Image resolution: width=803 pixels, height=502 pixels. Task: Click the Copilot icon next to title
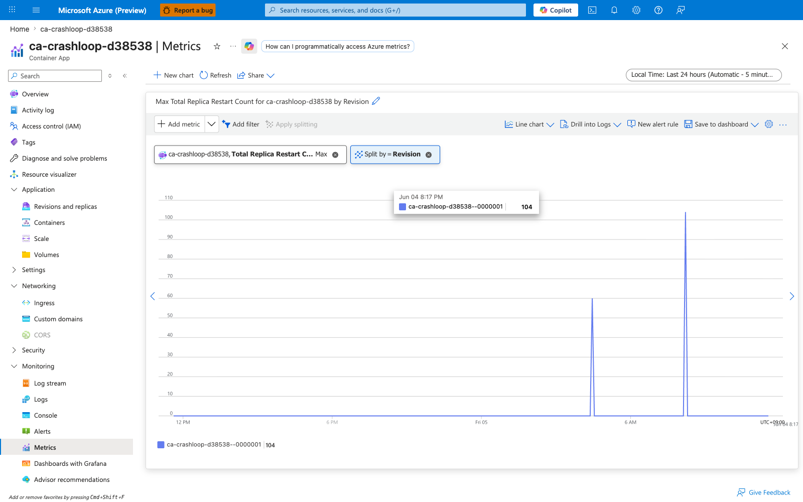pos(249,46)
